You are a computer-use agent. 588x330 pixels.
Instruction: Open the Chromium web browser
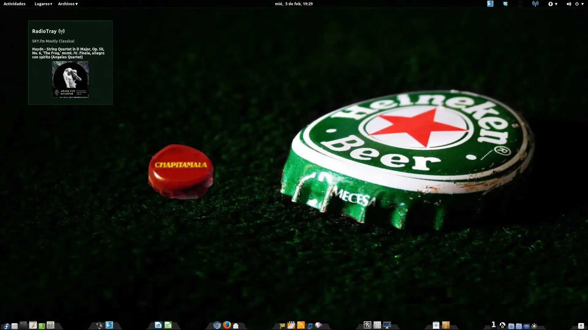[x=217, y=325]
